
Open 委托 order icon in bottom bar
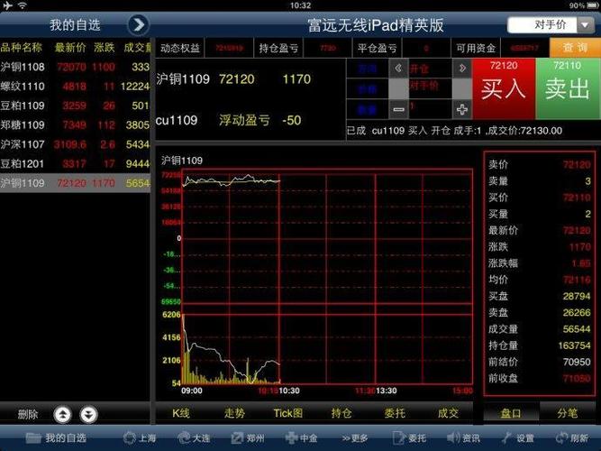(409, 437)
